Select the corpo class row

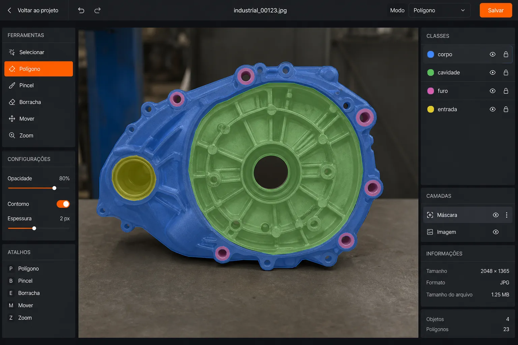pos(468,54)
